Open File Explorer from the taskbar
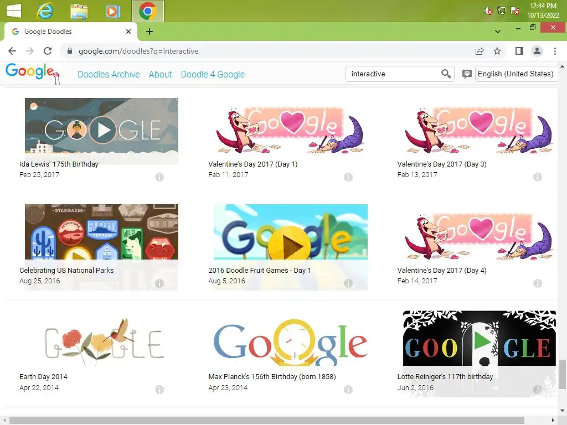 (79, 12)
